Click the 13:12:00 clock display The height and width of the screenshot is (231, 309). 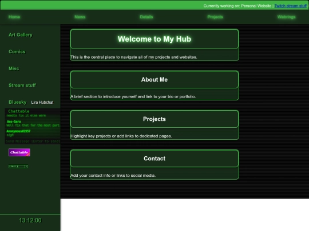[30, 220]
